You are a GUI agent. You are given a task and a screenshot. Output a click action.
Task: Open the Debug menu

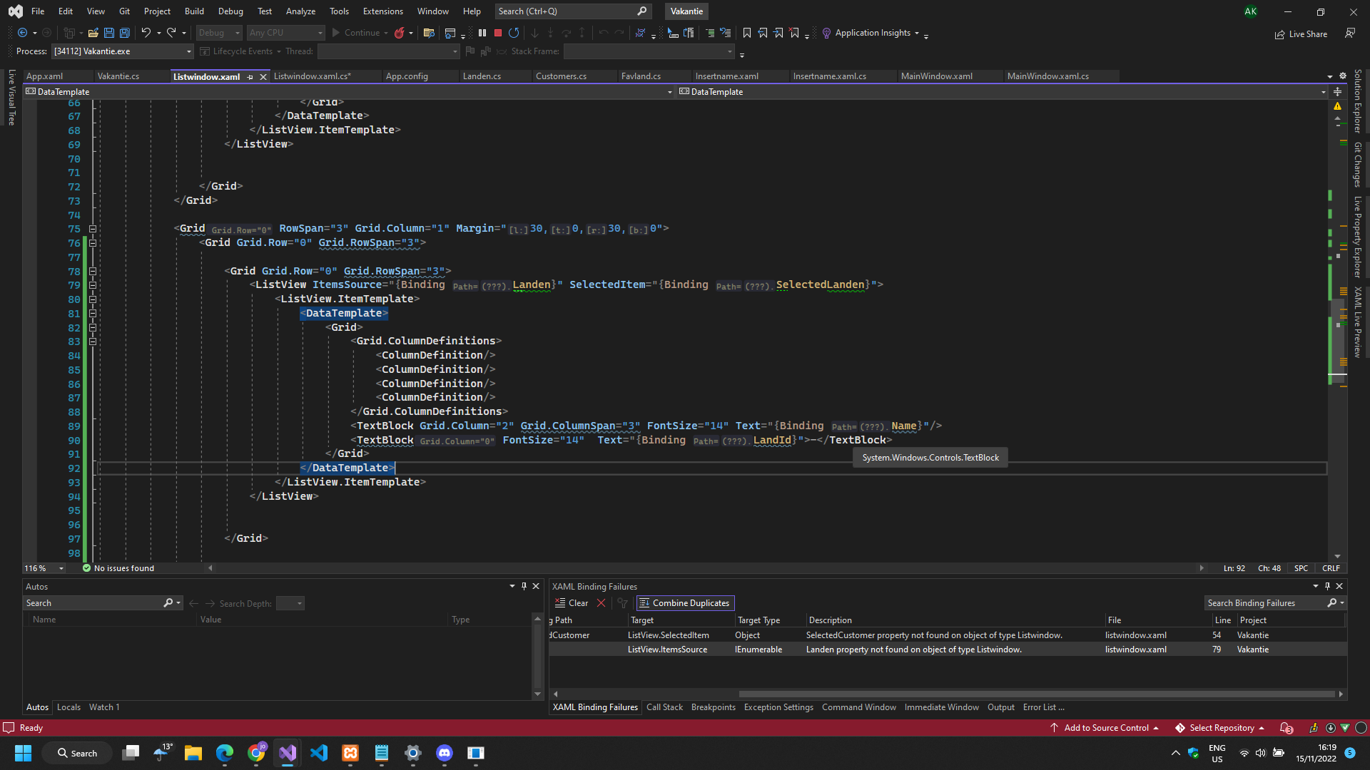click(x=230, y=11)
